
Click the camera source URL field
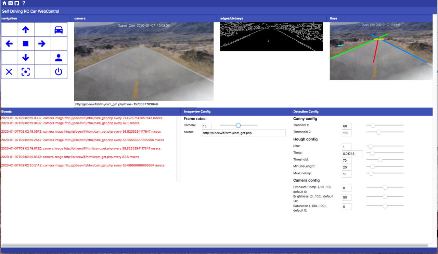(x=244, y=133)
